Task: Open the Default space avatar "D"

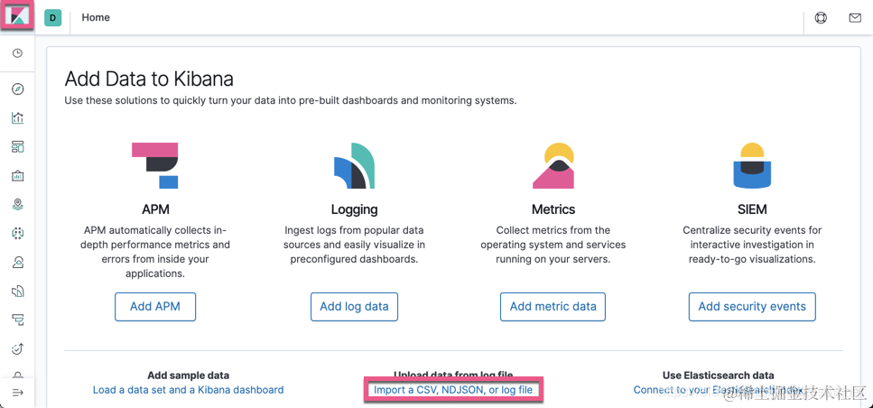Action: 53,17
